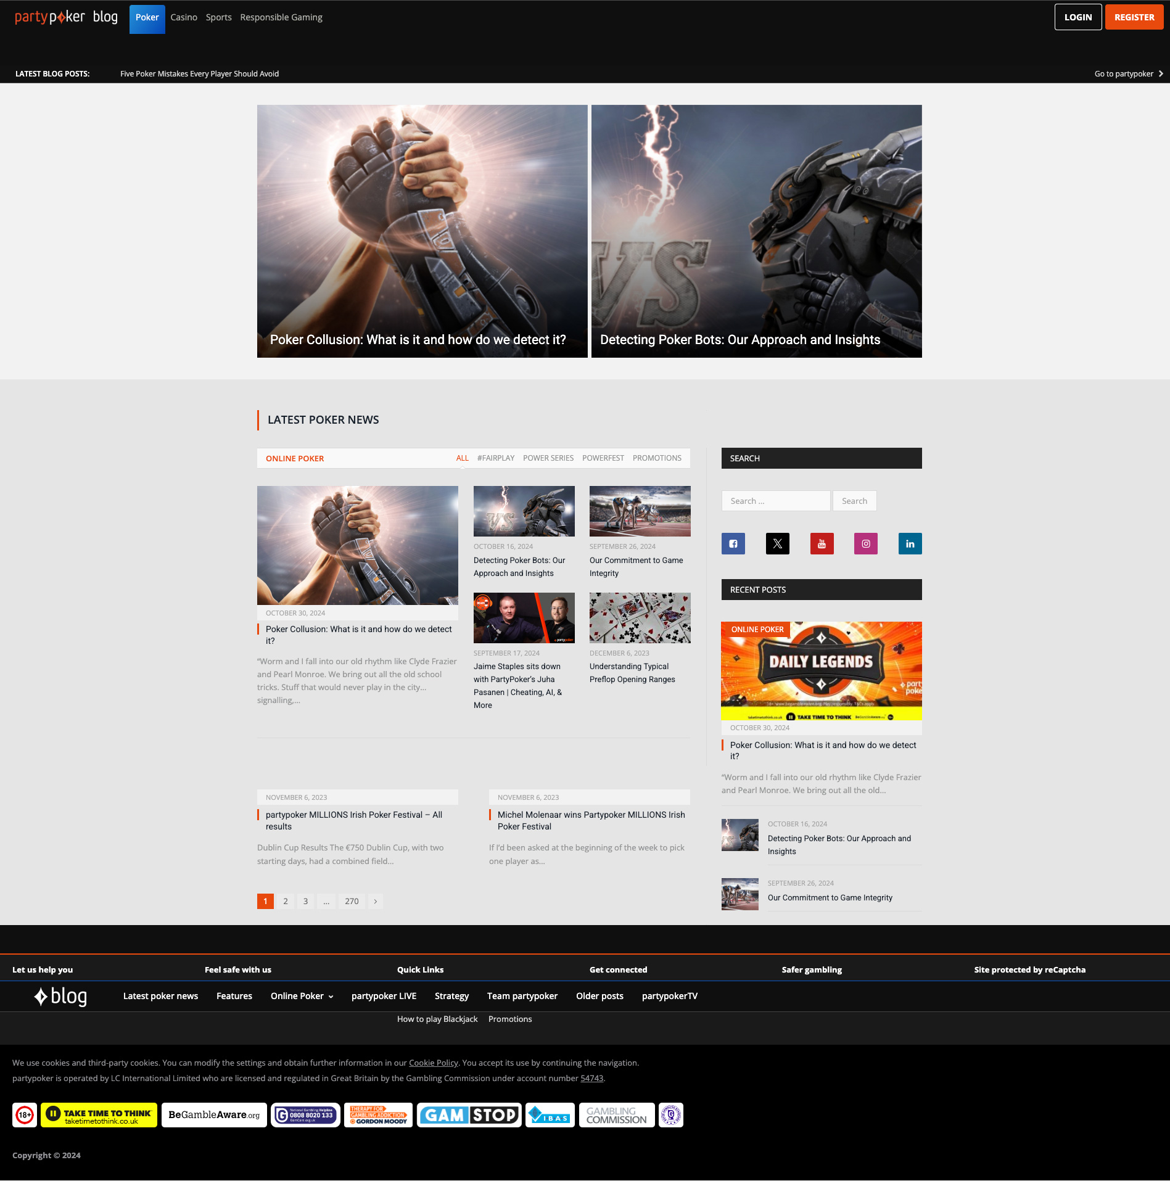Open the Take Time To Think badge
This screenshot has height=1181, width=1170.
tap(99, 1114)
